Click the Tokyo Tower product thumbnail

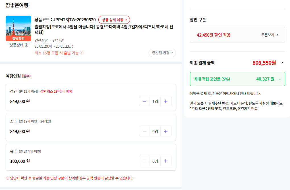coord(18,28)
